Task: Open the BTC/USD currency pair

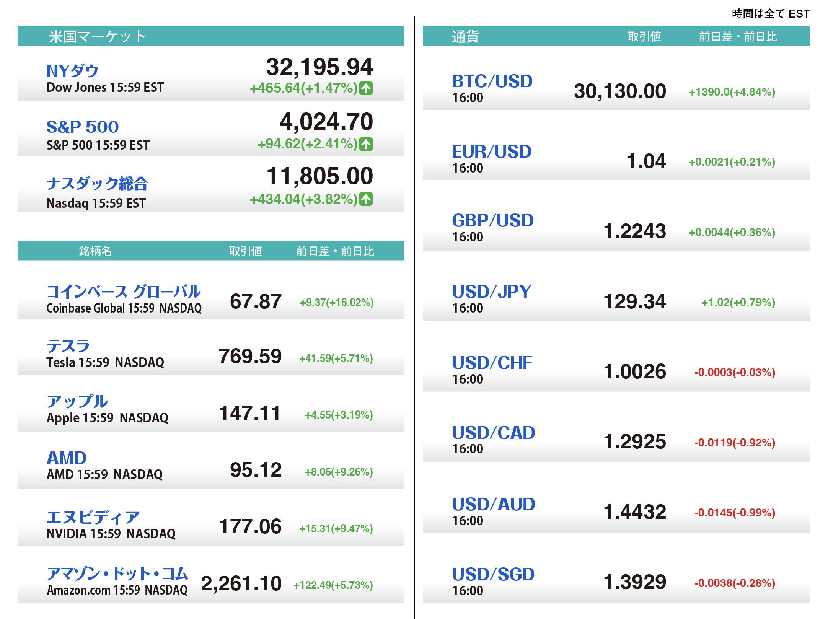Action: point(492,81)
